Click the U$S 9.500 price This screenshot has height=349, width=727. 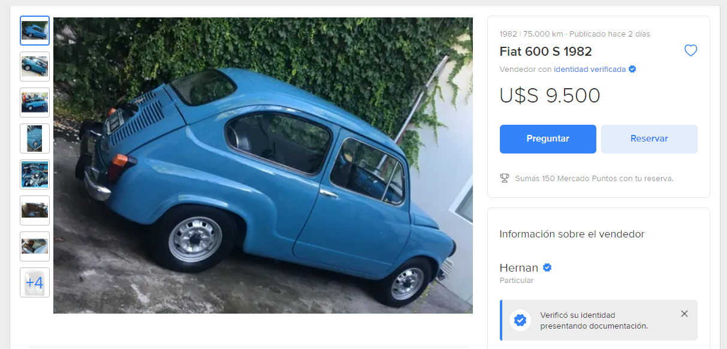pyautogui.click(x=550, y=96)
